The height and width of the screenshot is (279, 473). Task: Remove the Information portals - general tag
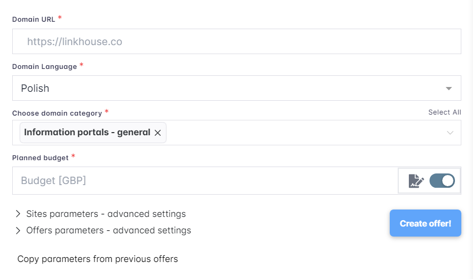coord(157,133)
